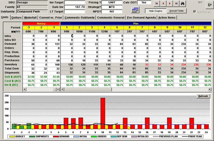Select the Strategy field showing MTS

pyautogui.click(x=112, y=7)
